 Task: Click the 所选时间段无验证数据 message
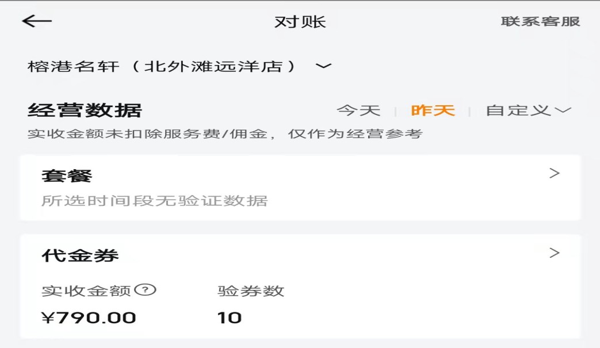click(154, 201)
